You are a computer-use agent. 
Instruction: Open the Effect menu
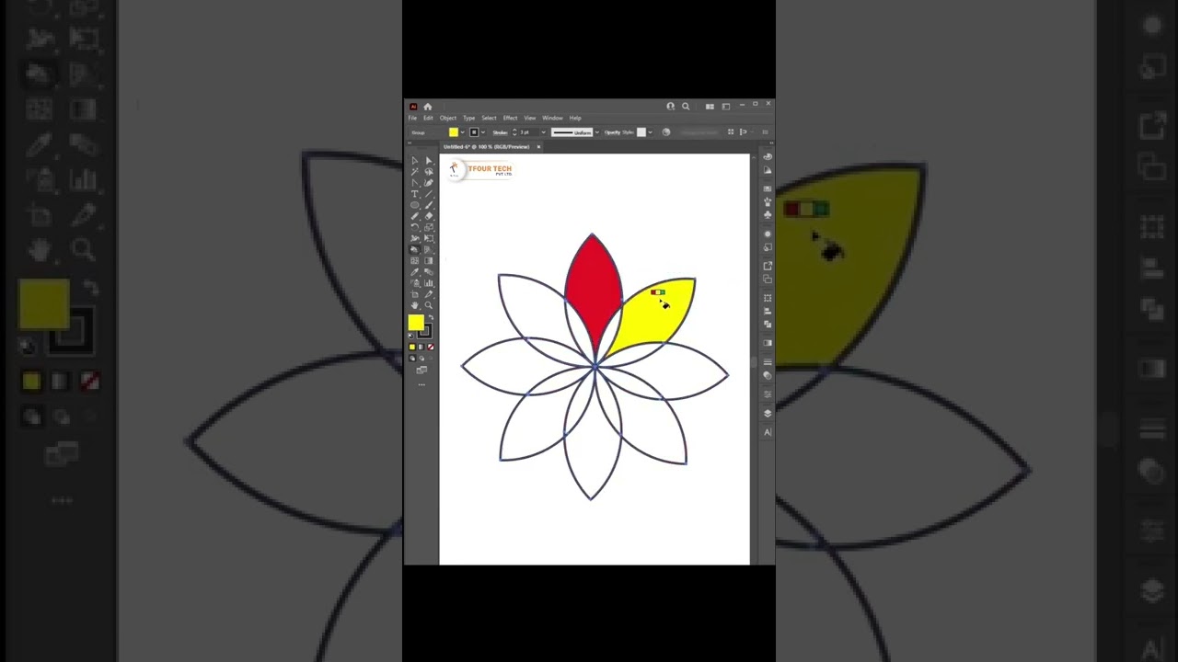click(x=510, y=118)
